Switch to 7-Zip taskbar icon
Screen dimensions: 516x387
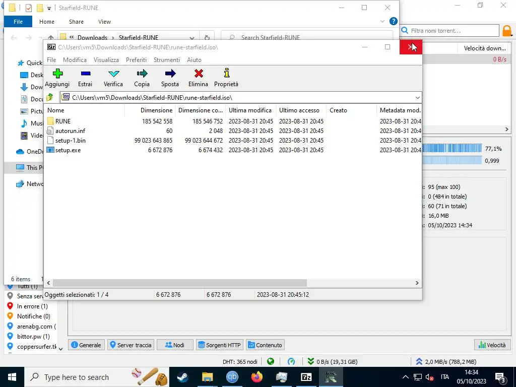[x=306, y=377]
